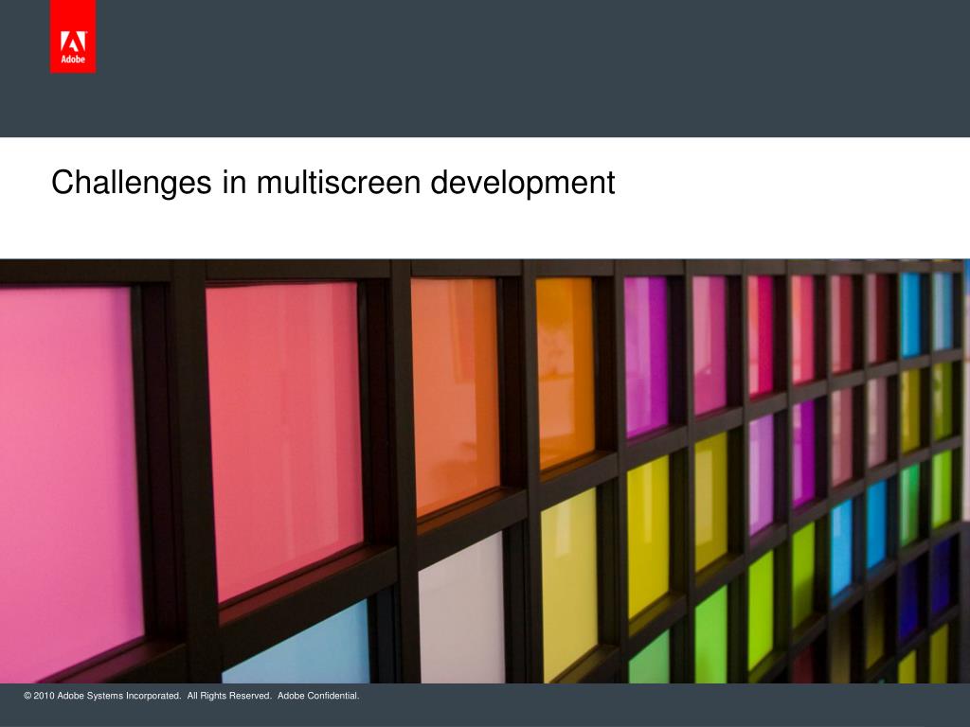Click the red Adobe logo
This screenshot has width=970, height=727.
click(73, 37)
